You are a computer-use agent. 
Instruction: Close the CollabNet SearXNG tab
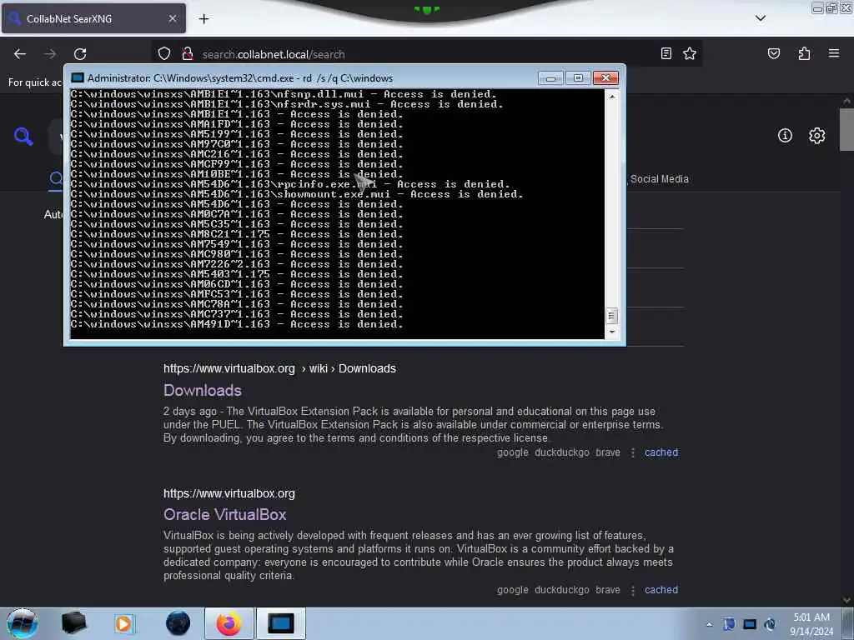tap(172, 18)
